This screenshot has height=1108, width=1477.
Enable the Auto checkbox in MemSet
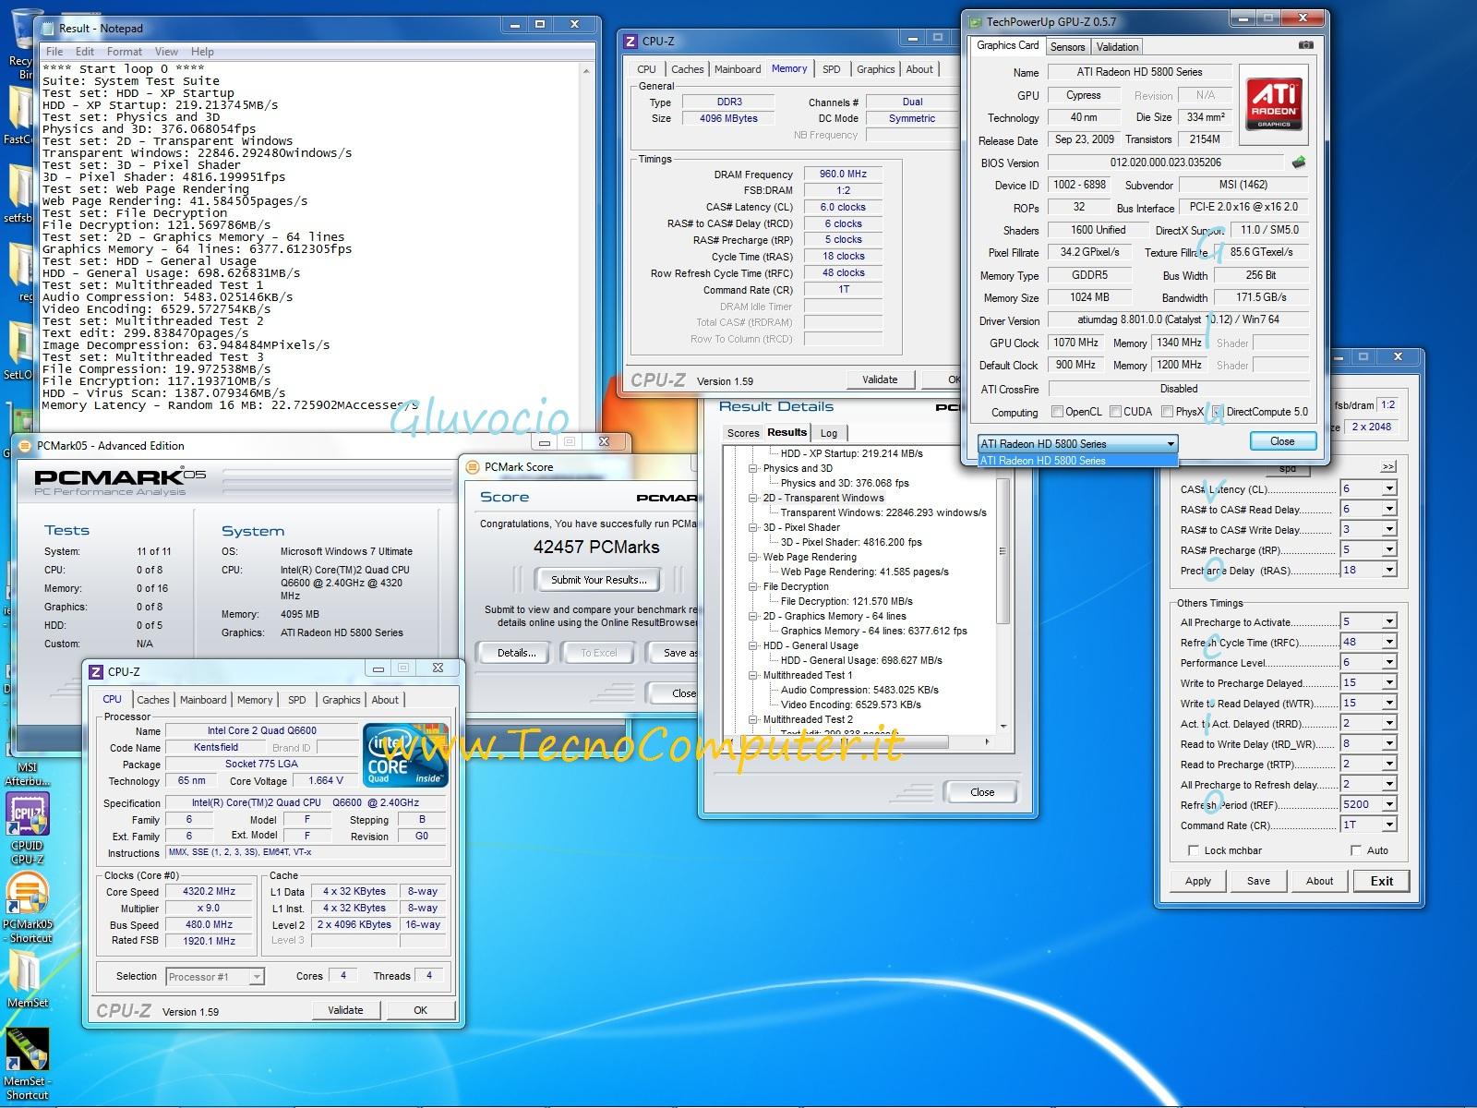pos(1355,850)
